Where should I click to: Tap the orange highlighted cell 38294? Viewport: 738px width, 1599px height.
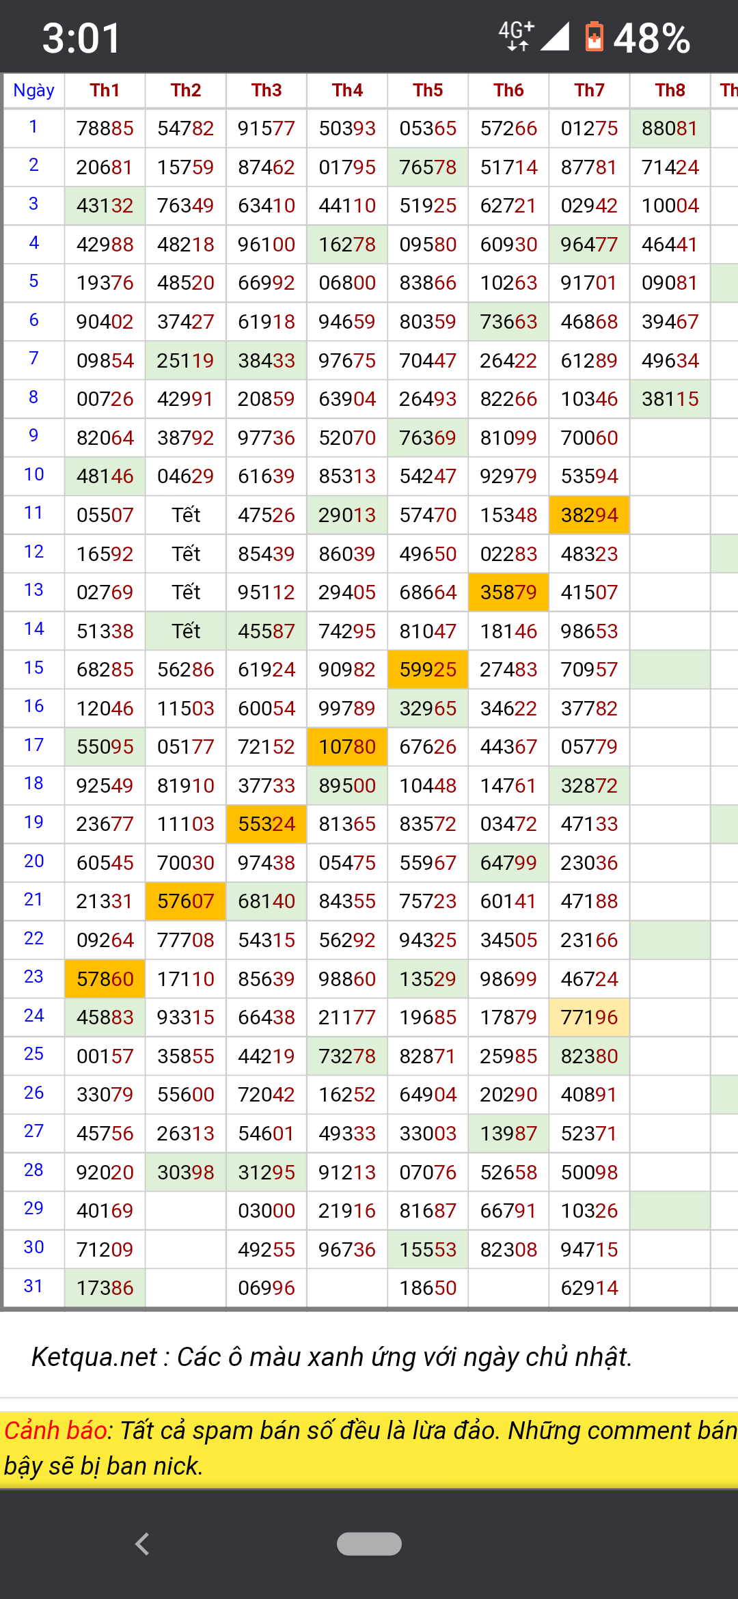(x=589, y=515)
